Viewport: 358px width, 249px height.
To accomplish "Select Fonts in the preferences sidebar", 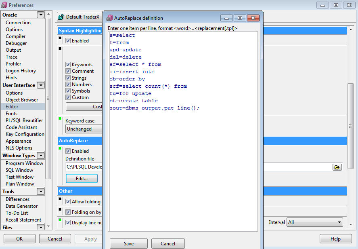I will coord(11,113).
